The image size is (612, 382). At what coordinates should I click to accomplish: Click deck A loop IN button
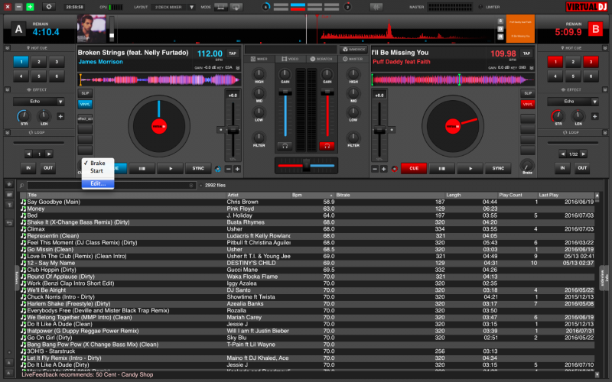point(28,168)
